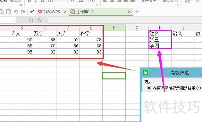This screenshot has height=122, width=202.
Task: Click the magnifier icon beside fx
Action: click(31, 20)
